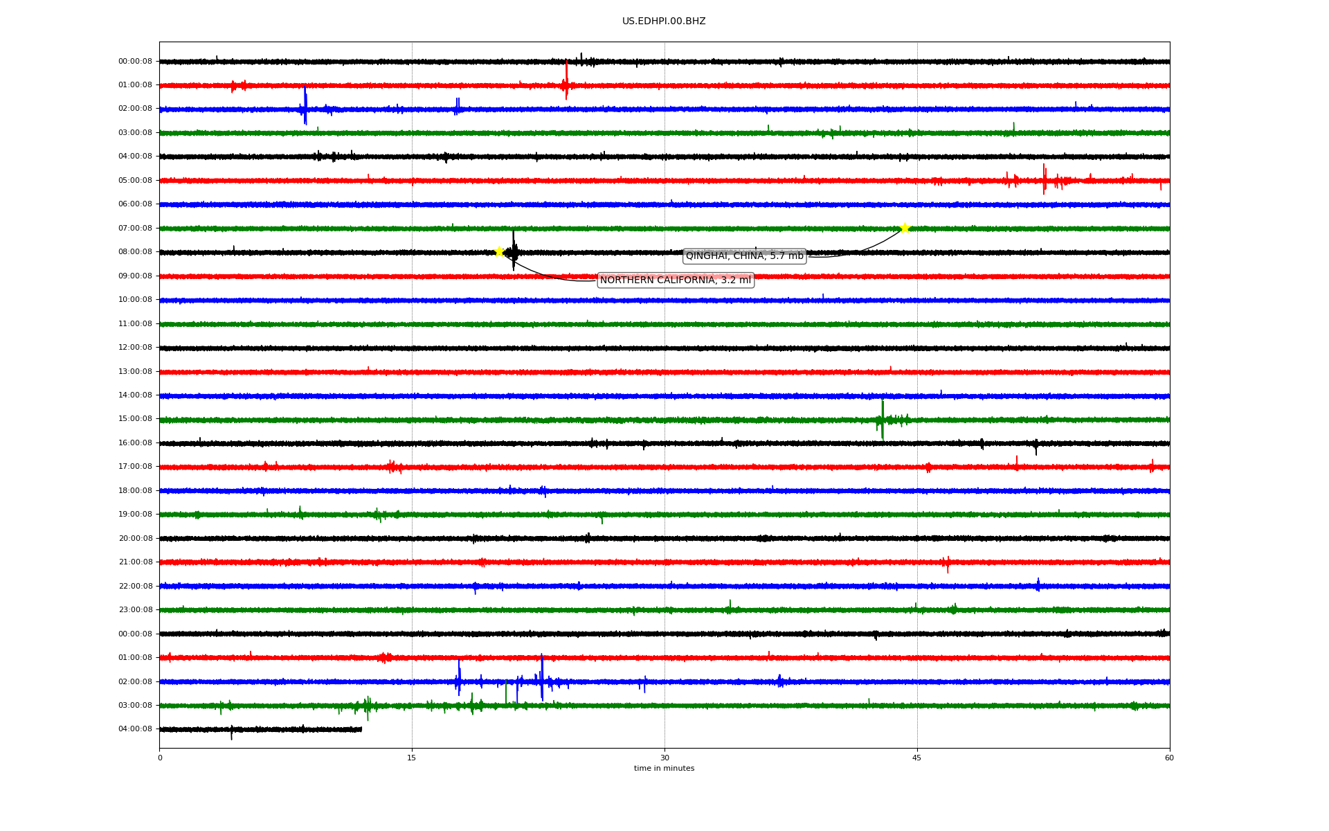Image resolution: width=1329 pixels, height=831 pixels.
Task: Click the end of the final short black trace
Action: pyautogui.click(x=361, y=729)
